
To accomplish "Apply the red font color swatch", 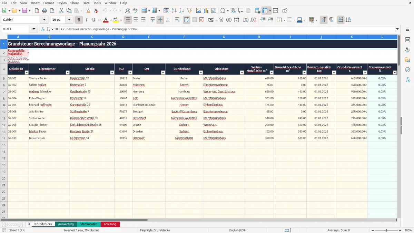I will click(106, 20).
